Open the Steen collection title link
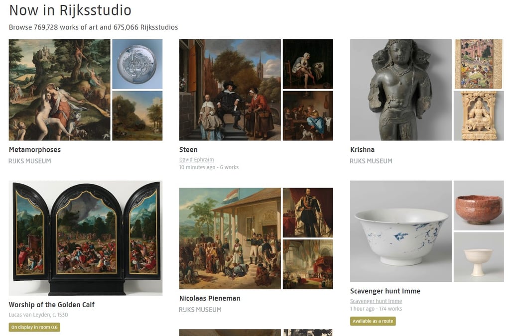Screen dimensions: 510x336 tap(188, 150)
